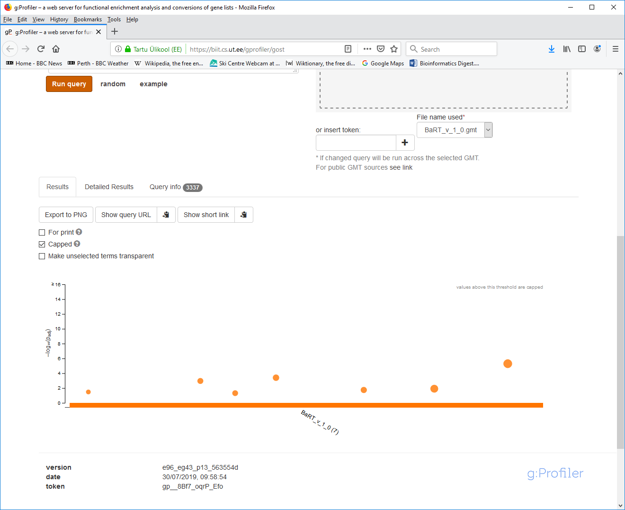Open the page actions three-dot menu

[367, 49]
